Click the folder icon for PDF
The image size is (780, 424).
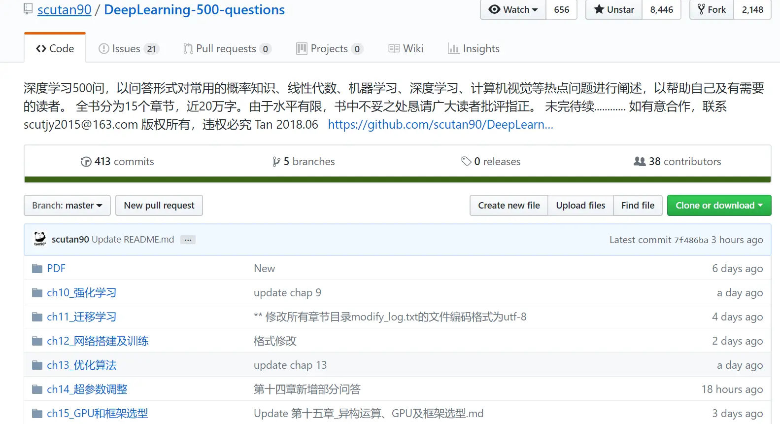(x=37, y=268)
